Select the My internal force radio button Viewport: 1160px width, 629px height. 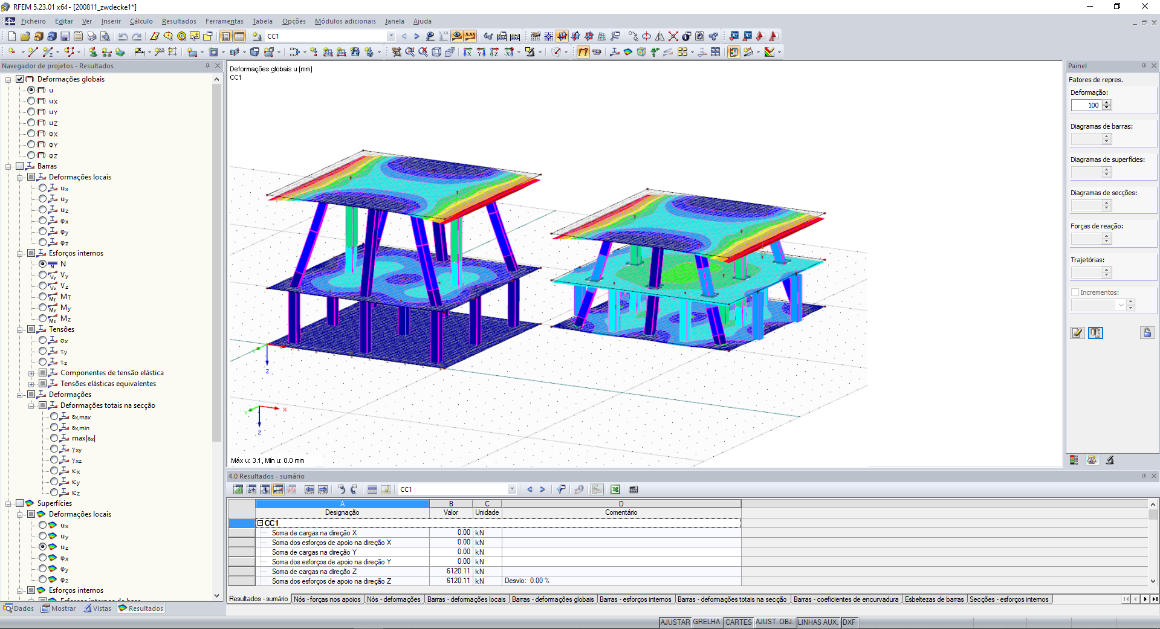point(43,308)
